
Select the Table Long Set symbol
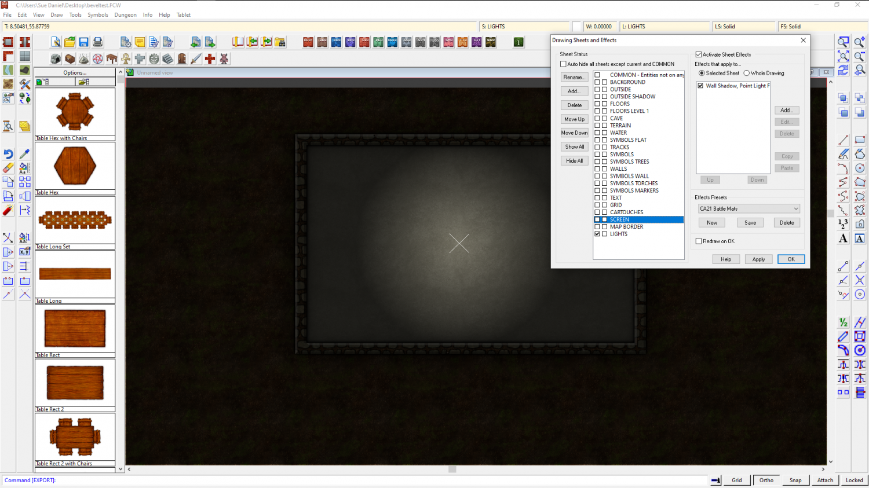pyautogui.click(x=75, y=222)
